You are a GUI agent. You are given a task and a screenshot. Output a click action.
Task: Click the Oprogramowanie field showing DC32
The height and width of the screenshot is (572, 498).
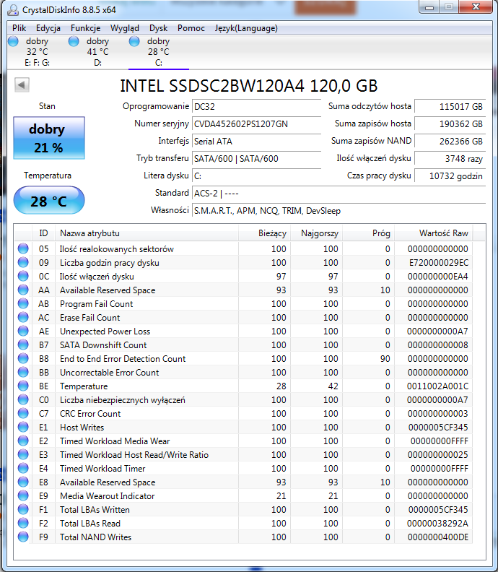[256, 106]
